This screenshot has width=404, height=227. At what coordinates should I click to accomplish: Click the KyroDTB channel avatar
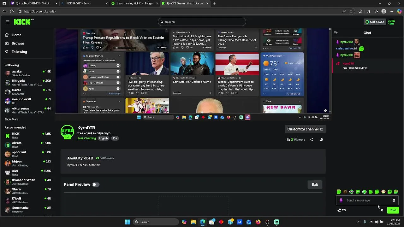(x=67, y=132)
